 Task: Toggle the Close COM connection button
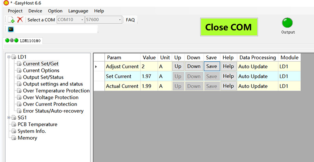[x=228, y=27]
